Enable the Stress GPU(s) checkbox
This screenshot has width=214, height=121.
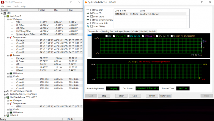(92, 26)
